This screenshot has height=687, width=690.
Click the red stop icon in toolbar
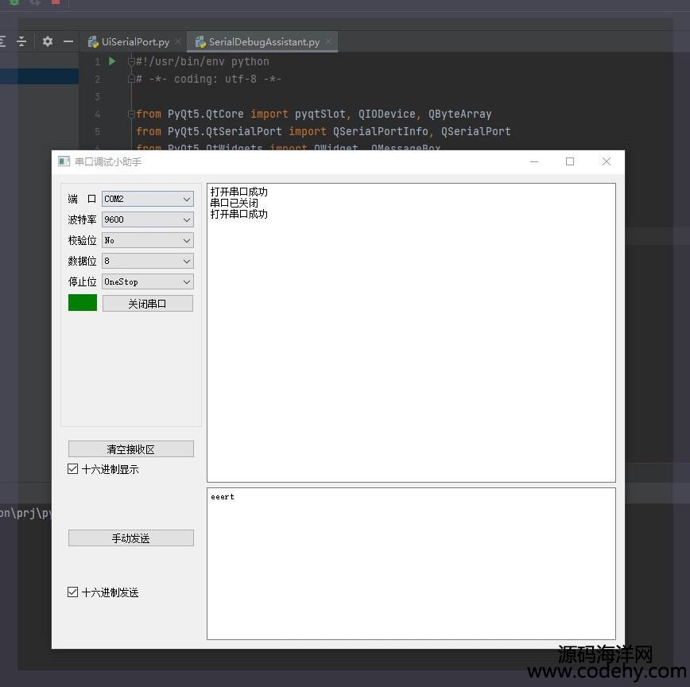(56, 2)
